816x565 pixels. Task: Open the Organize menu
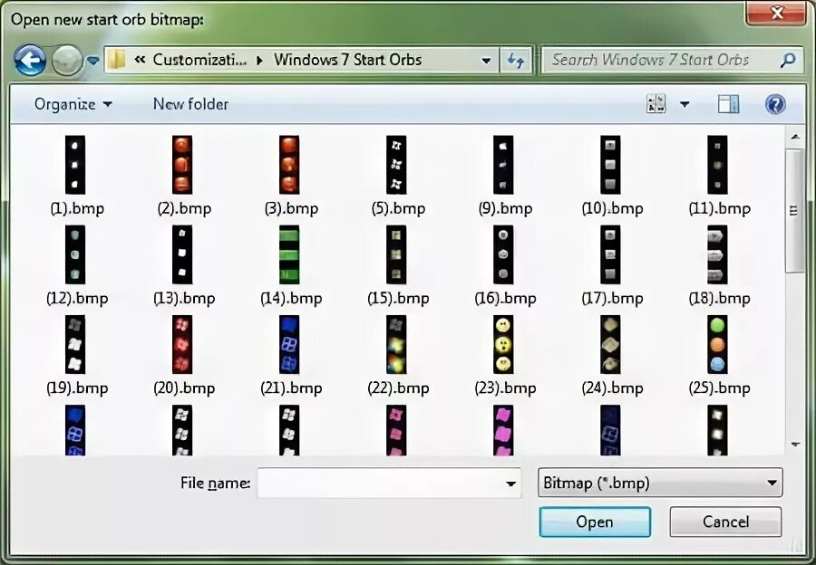tap(73, 104)
